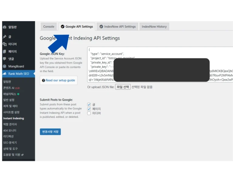The width and height of the screenshot is (233, 175).
Task: Click the media icon beside 미디어
Action: point(5,44)
